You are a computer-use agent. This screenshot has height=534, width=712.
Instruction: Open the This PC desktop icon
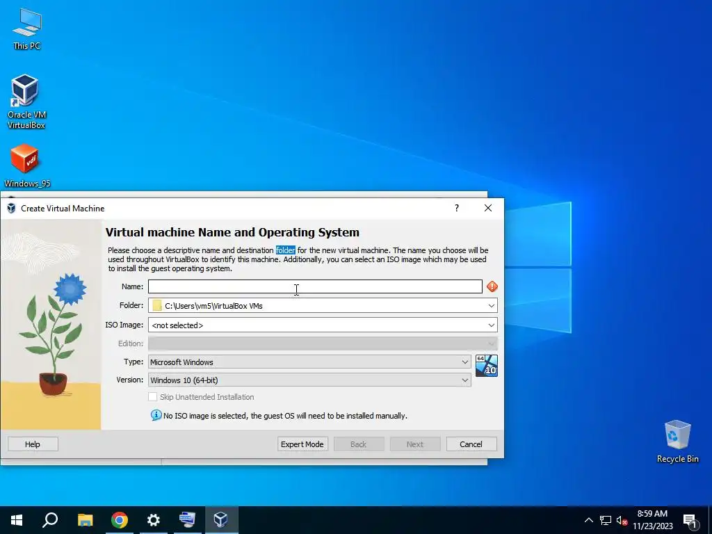[x=27, y=28]
